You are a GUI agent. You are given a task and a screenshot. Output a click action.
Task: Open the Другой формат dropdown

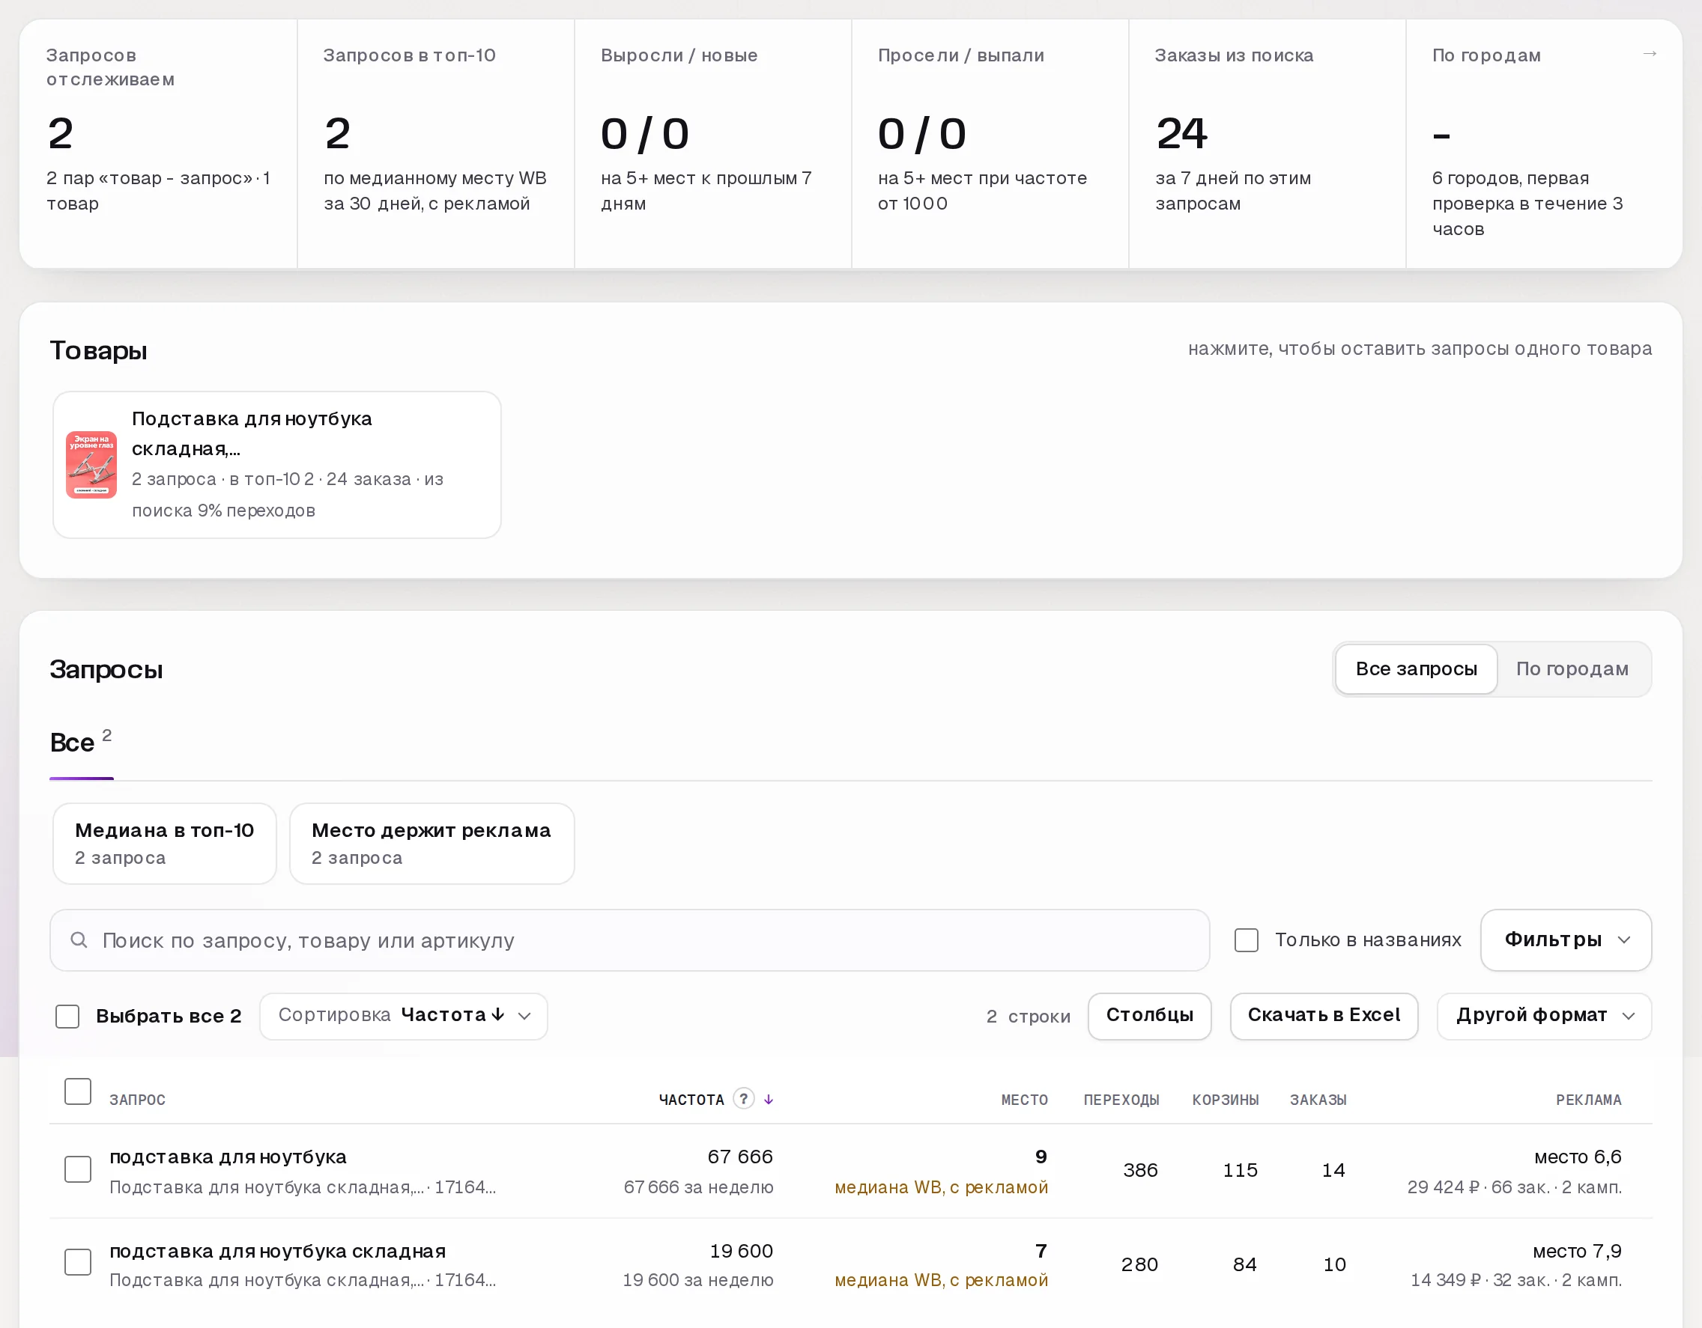tap(1544, 1016)
